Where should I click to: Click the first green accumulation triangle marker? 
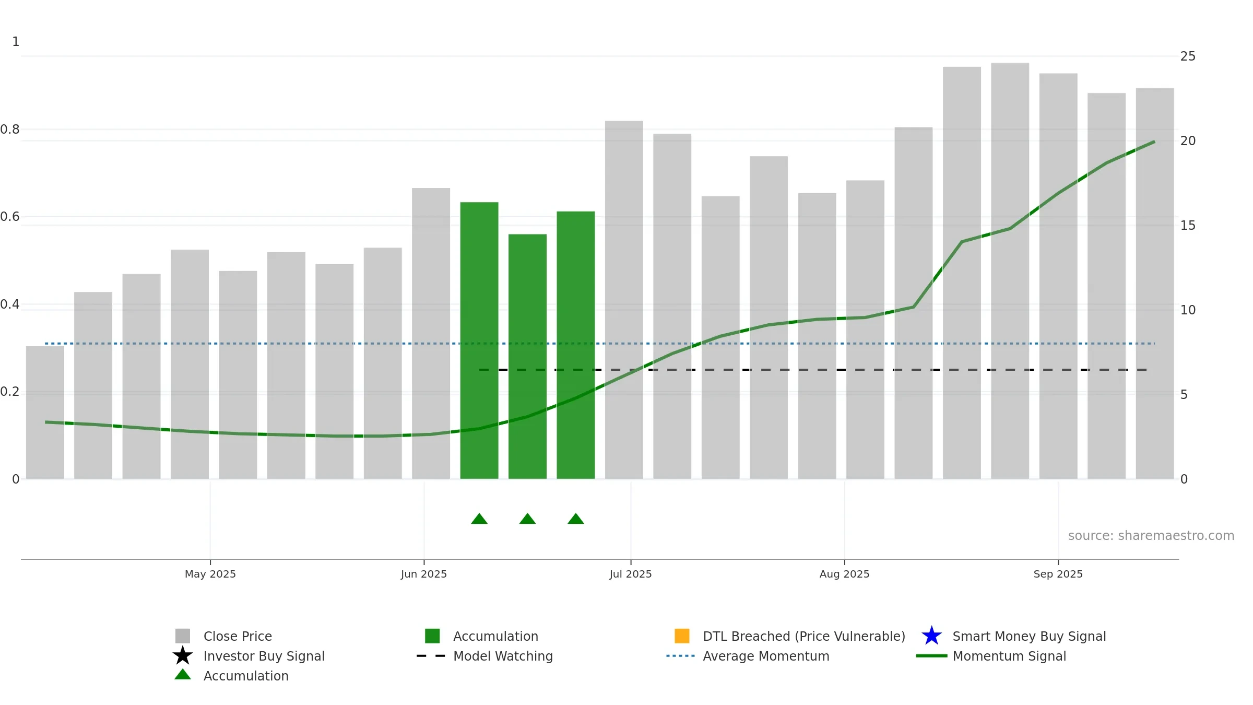[479, 519]
